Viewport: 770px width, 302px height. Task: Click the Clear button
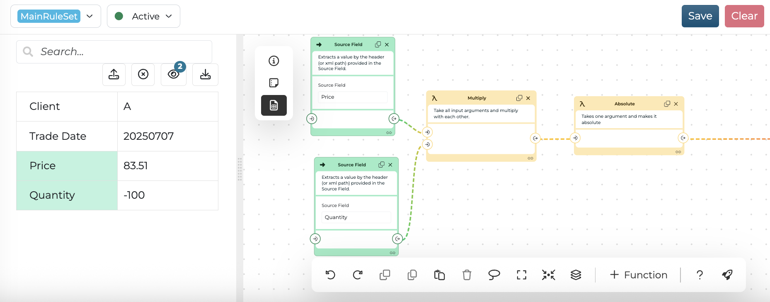(x=744, y=16)
